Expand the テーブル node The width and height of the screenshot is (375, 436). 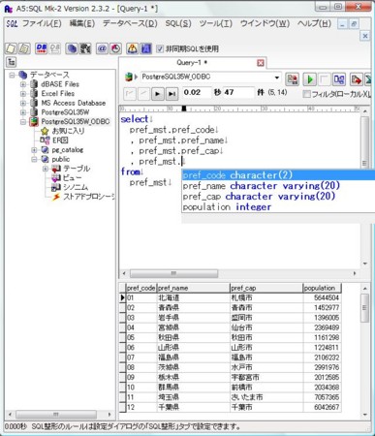pyautogui.click(x=46, y=169)
